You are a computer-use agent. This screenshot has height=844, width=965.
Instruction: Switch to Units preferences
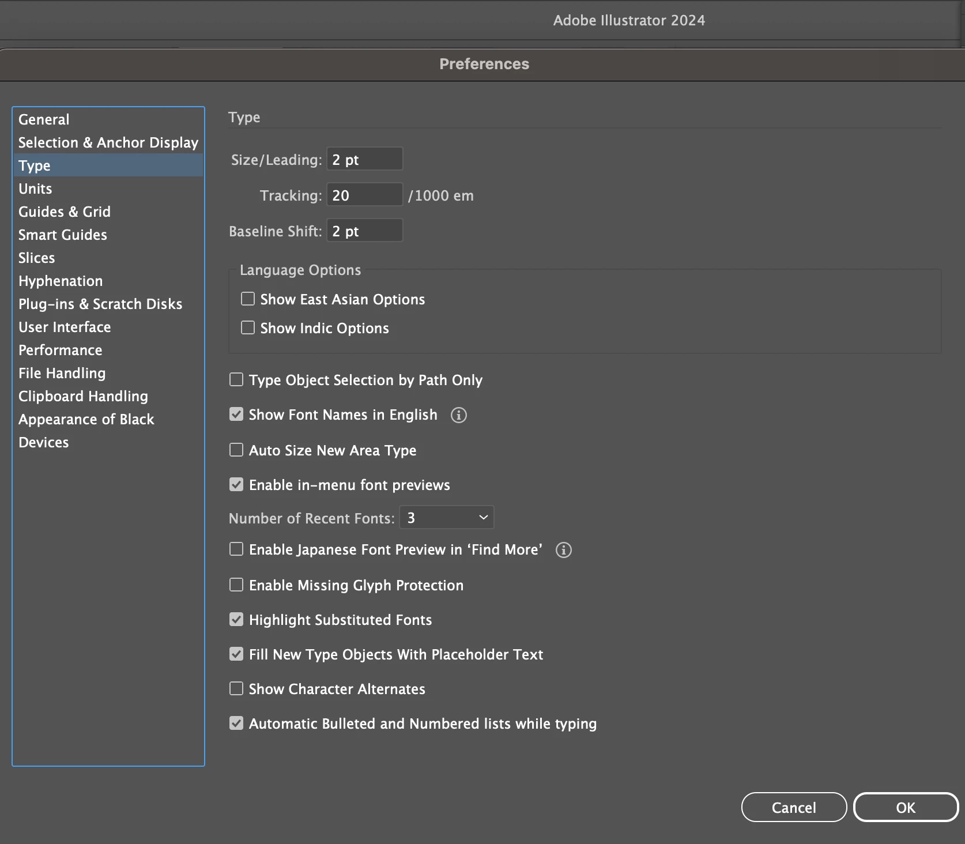point(108,189)
